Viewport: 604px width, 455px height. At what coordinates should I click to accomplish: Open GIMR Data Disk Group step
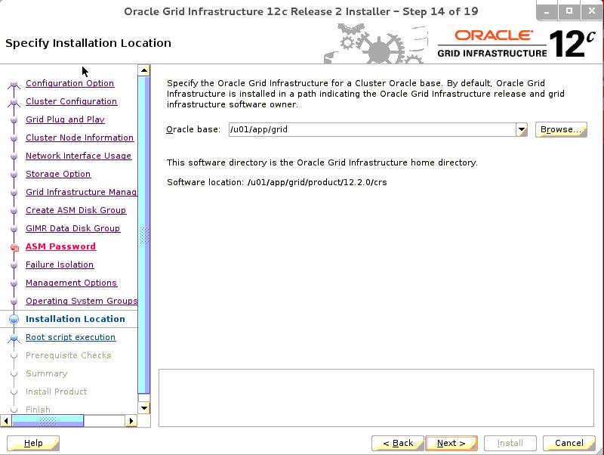72,228
